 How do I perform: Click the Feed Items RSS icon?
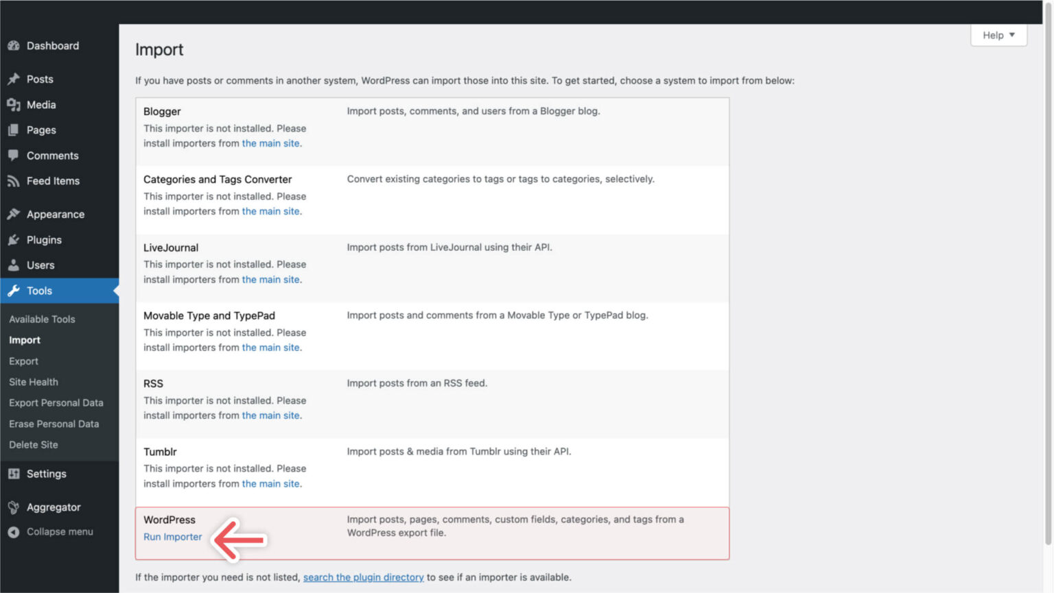pyautogui.click(x=14, y=181)
